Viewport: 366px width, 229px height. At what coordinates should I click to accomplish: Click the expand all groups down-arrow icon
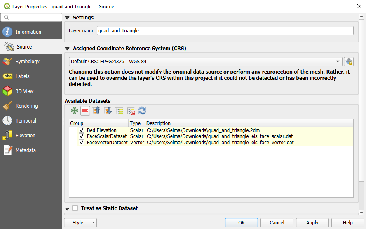pos(108,111)
